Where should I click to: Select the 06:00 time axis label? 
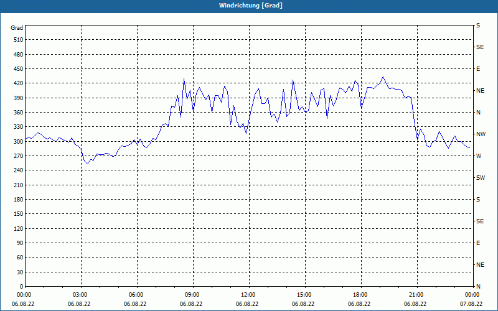(x=137, y=295)
